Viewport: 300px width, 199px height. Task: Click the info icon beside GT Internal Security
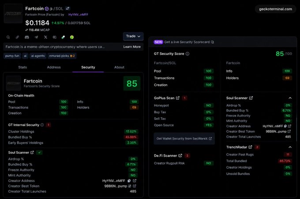[x=42, y=125]
